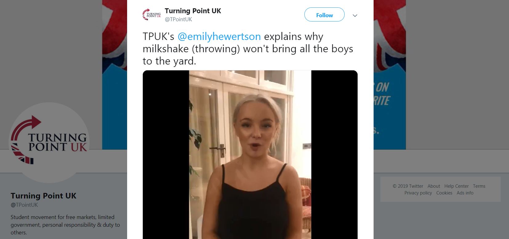Click the tweet text about milkshake throwing
Image resolution: width=509 pixels, height=239 pixels.
(x=248, y=49)
